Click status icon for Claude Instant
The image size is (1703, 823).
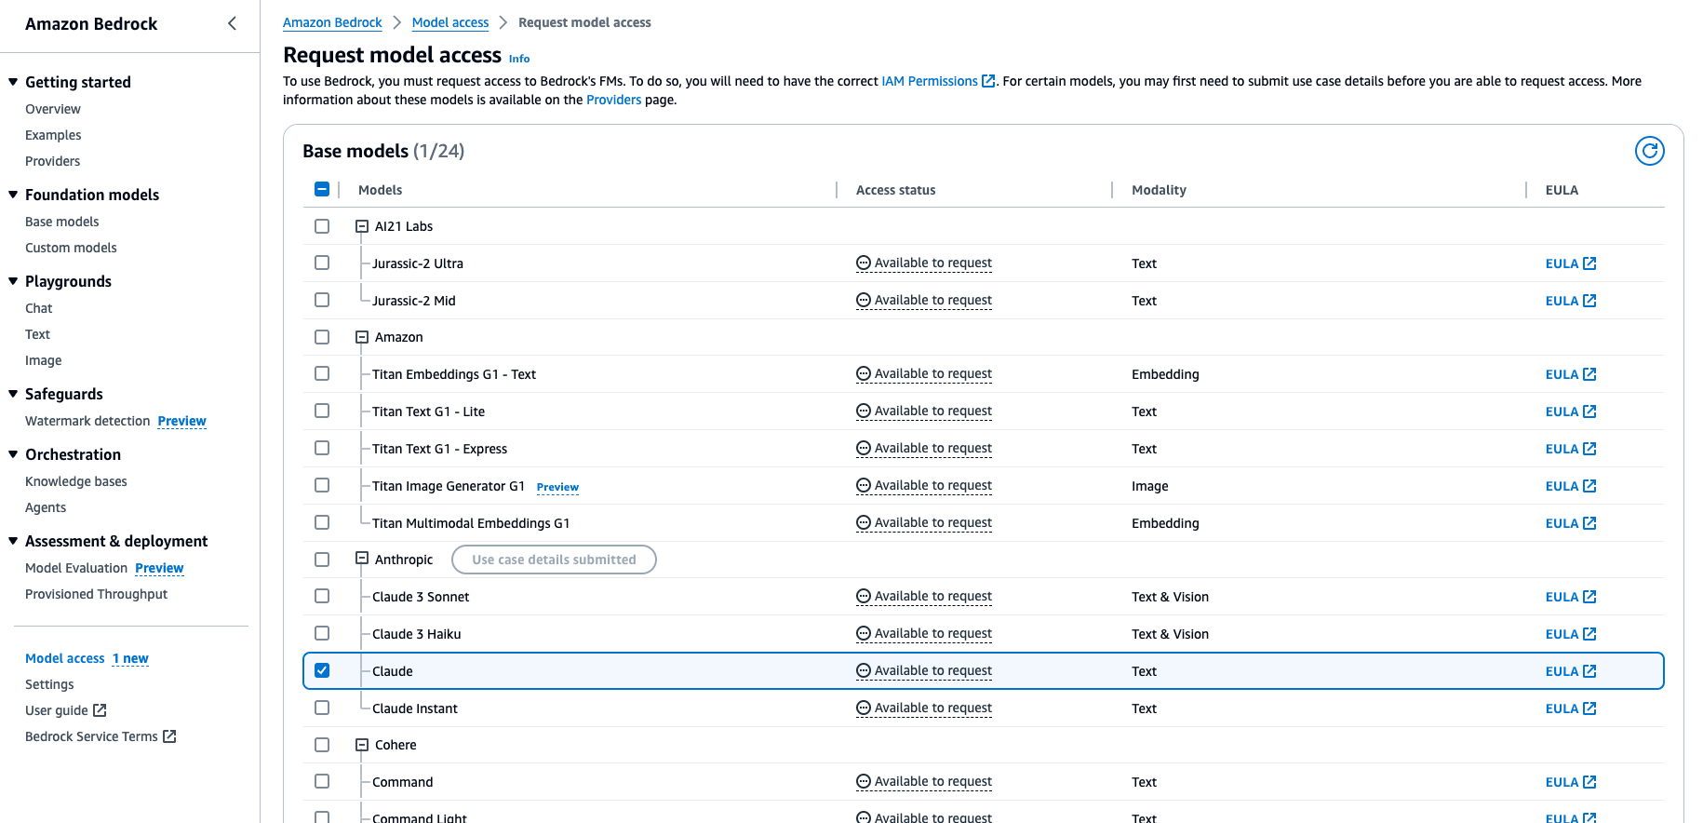tap(864, 708)
